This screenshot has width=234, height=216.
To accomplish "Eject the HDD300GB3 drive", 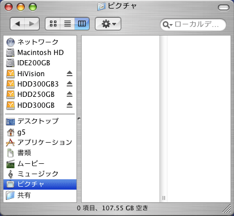I will pos(70,84).
